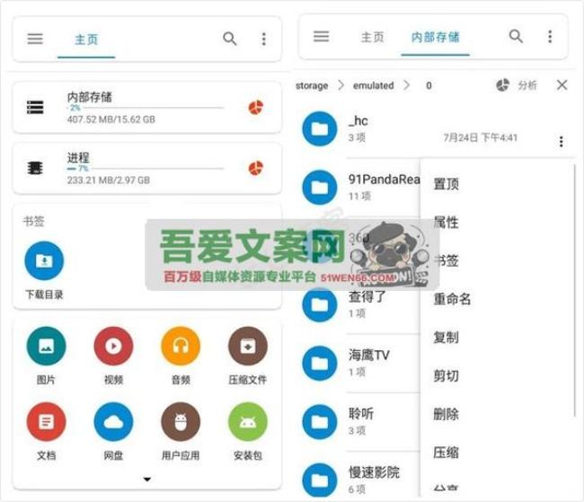This screenshot has height=502, width=584.
Task: Open the 用户应用 category
Action: 181,421
